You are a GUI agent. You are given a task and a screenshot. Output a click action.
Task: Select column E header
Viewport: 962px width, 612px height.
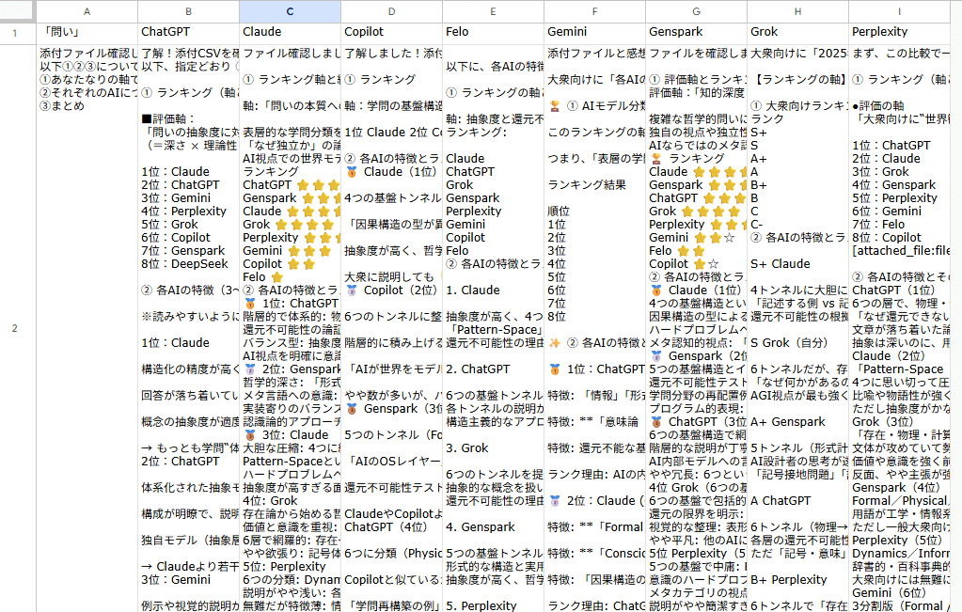pyautogui.click(x=493, y=11)
